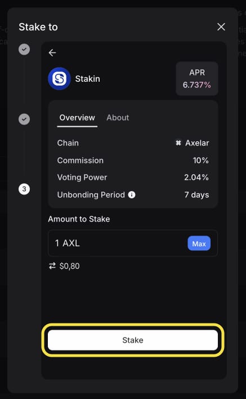Image resolution: width=246 pixels, height=399 pixels.
Task: Select the first completed step checkmark
Action: tap(24, 49)
